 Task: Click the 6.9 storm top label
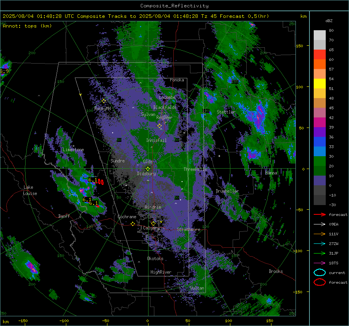click(x=4, y=71)
